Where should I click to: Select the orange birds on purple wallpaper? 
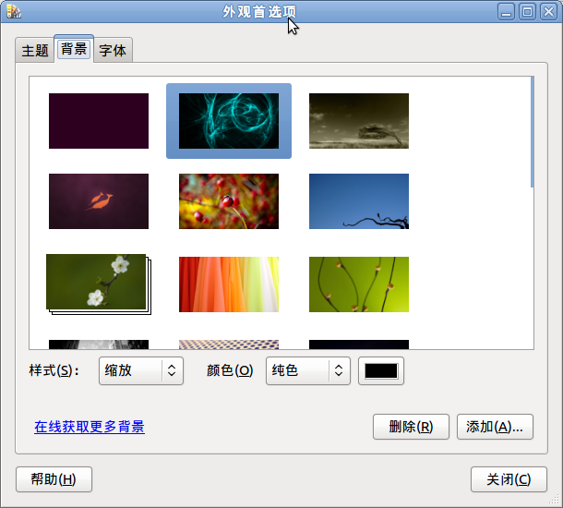click(99, 201)
